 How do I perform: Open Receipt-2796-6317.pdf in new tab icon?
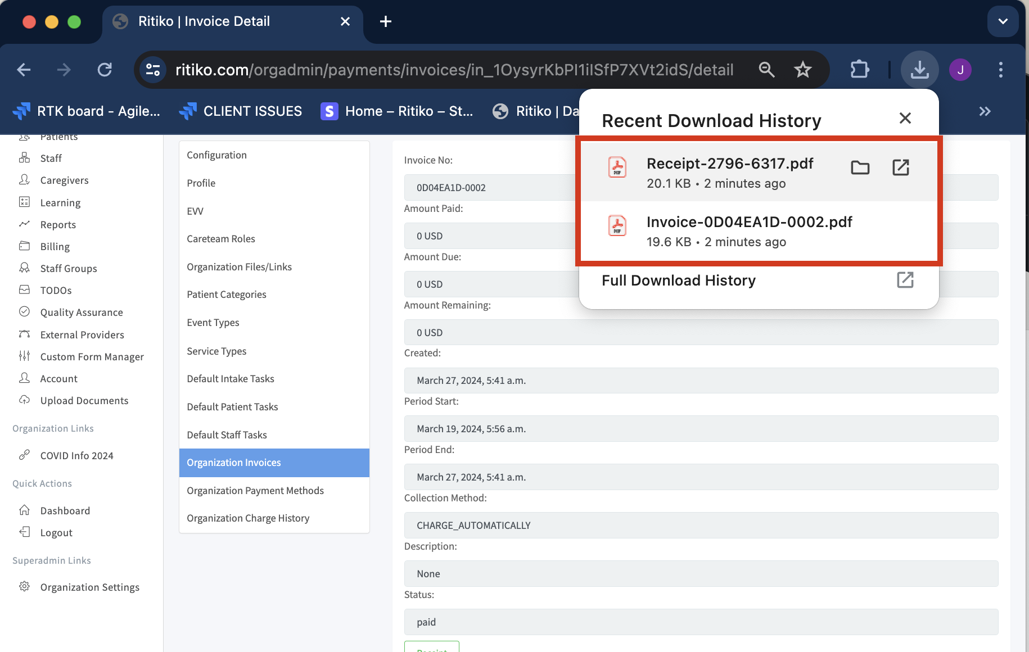click(900, 167)
